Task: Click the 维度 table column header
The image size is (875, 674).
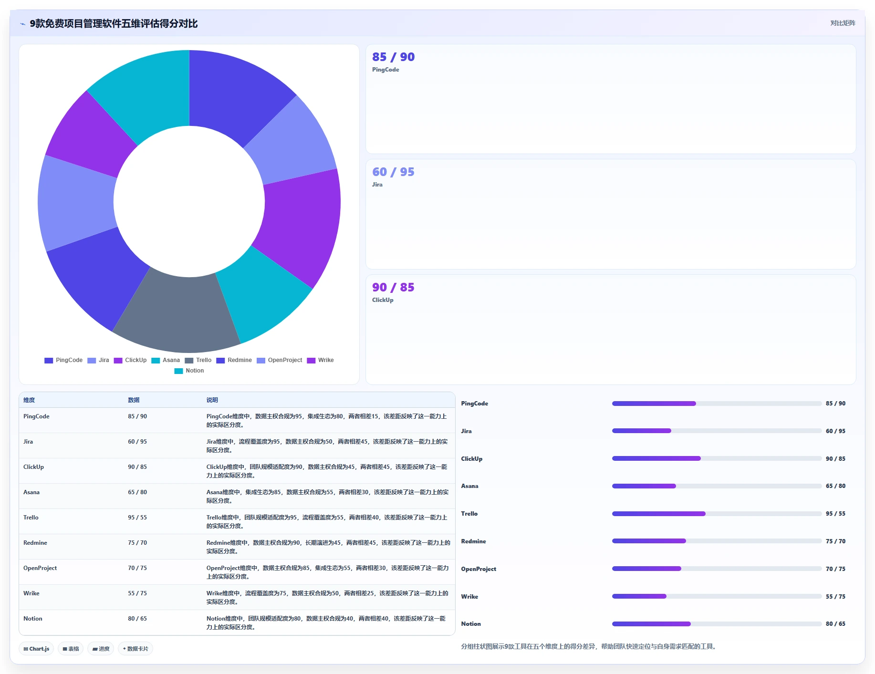Action: click(x=29, y=400)
